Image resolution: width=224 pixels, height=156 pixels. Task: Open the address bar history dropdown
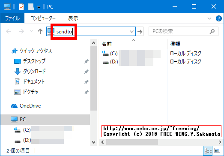coord(132,31)
